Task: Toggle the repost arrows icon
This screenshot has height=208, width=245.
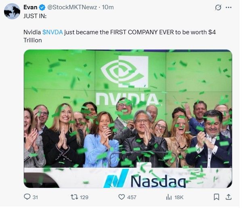Action: click(74, 197)
